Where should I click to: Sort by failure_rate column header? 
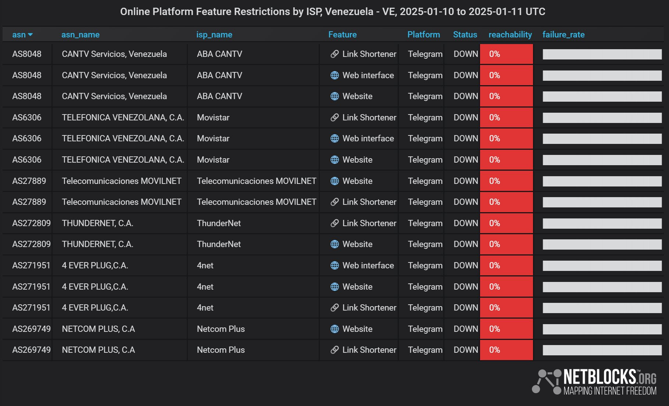click(564, 35)
